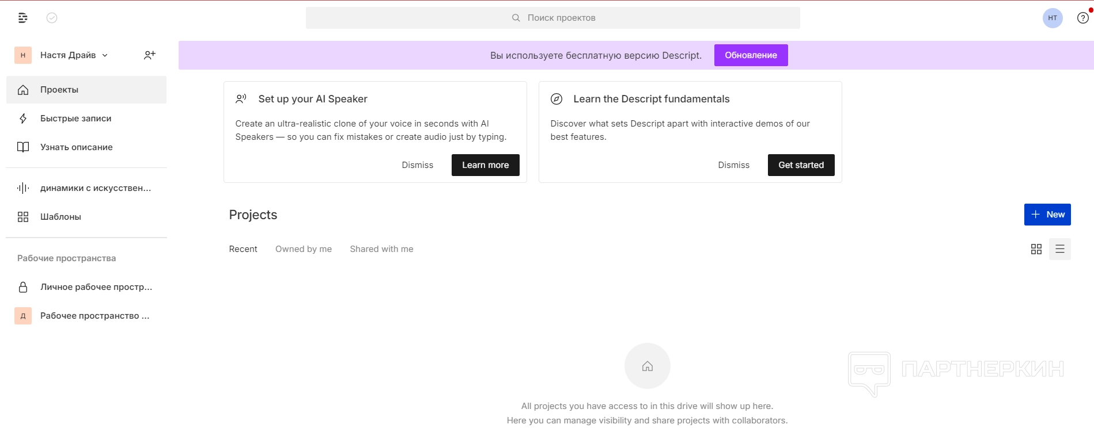Select the Owned by me tab

pos(304,249)
